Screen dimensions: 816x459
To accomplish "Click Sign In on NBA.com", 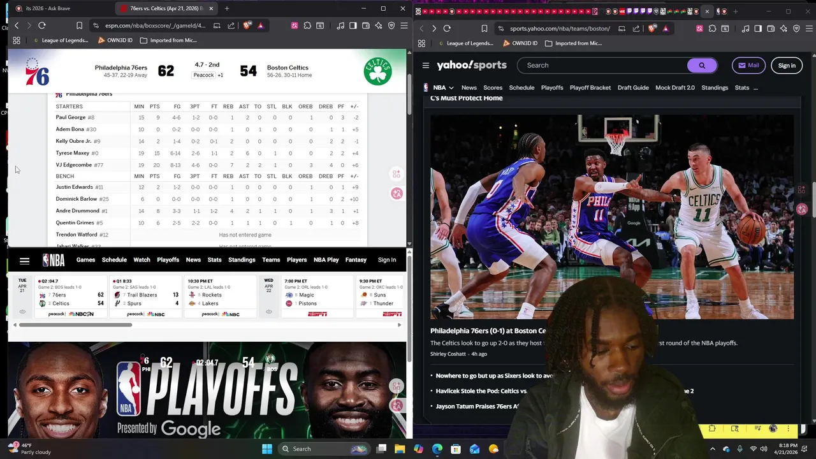I will coord(387,260).
